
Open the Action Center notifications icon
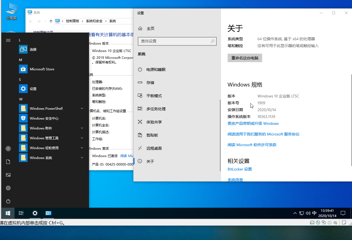[x=343, y=213]
